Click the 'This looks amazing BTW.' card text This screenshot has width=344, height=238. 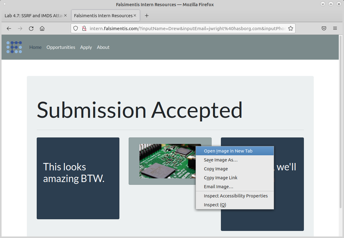[74, 173]
